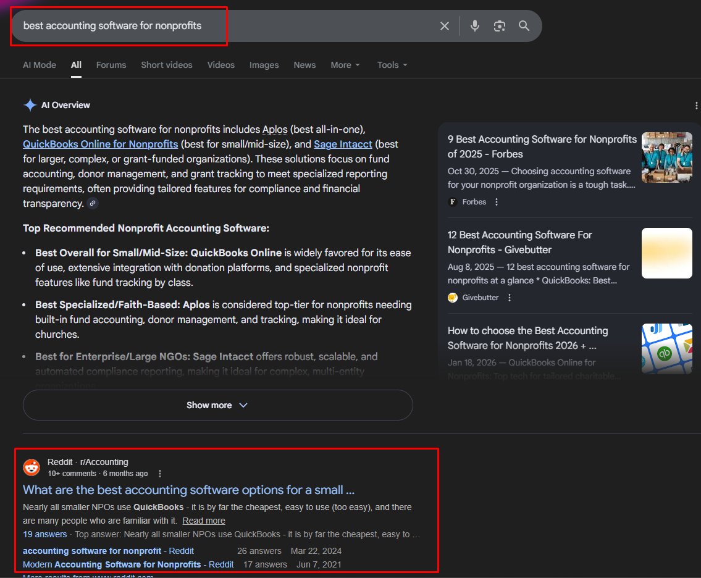
Task: Click the AI Overview sparkle icon
Action: [x=30, y=105]
